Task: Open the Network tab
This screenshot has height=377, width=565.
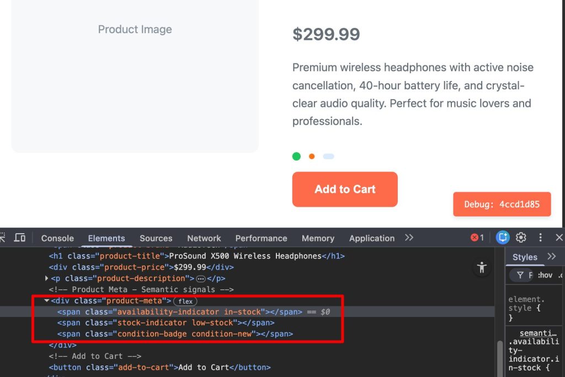Action: (204, 238)
